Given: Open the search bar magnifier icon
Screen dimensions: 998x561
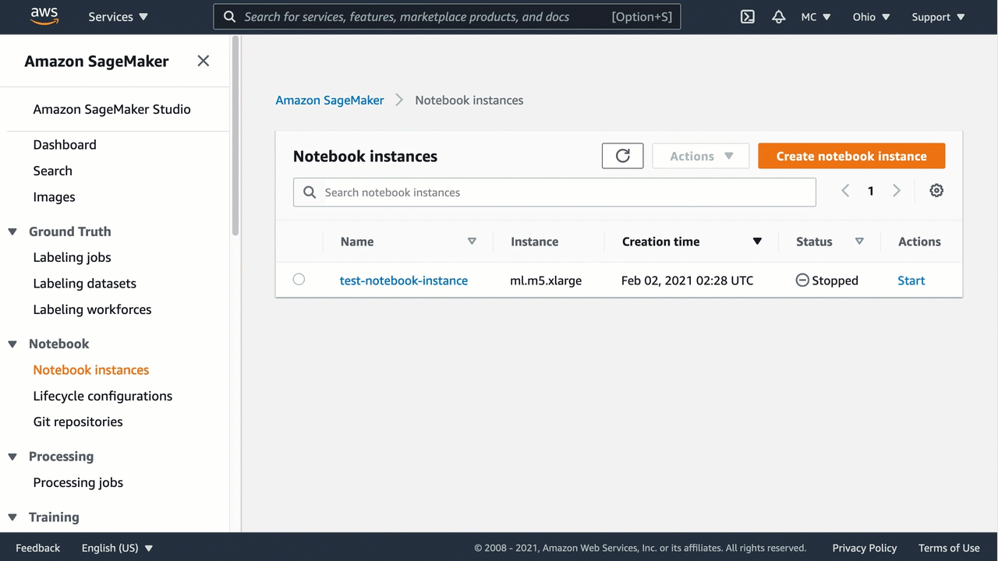Looking at the screenshot, I should (x=229, y=16).
